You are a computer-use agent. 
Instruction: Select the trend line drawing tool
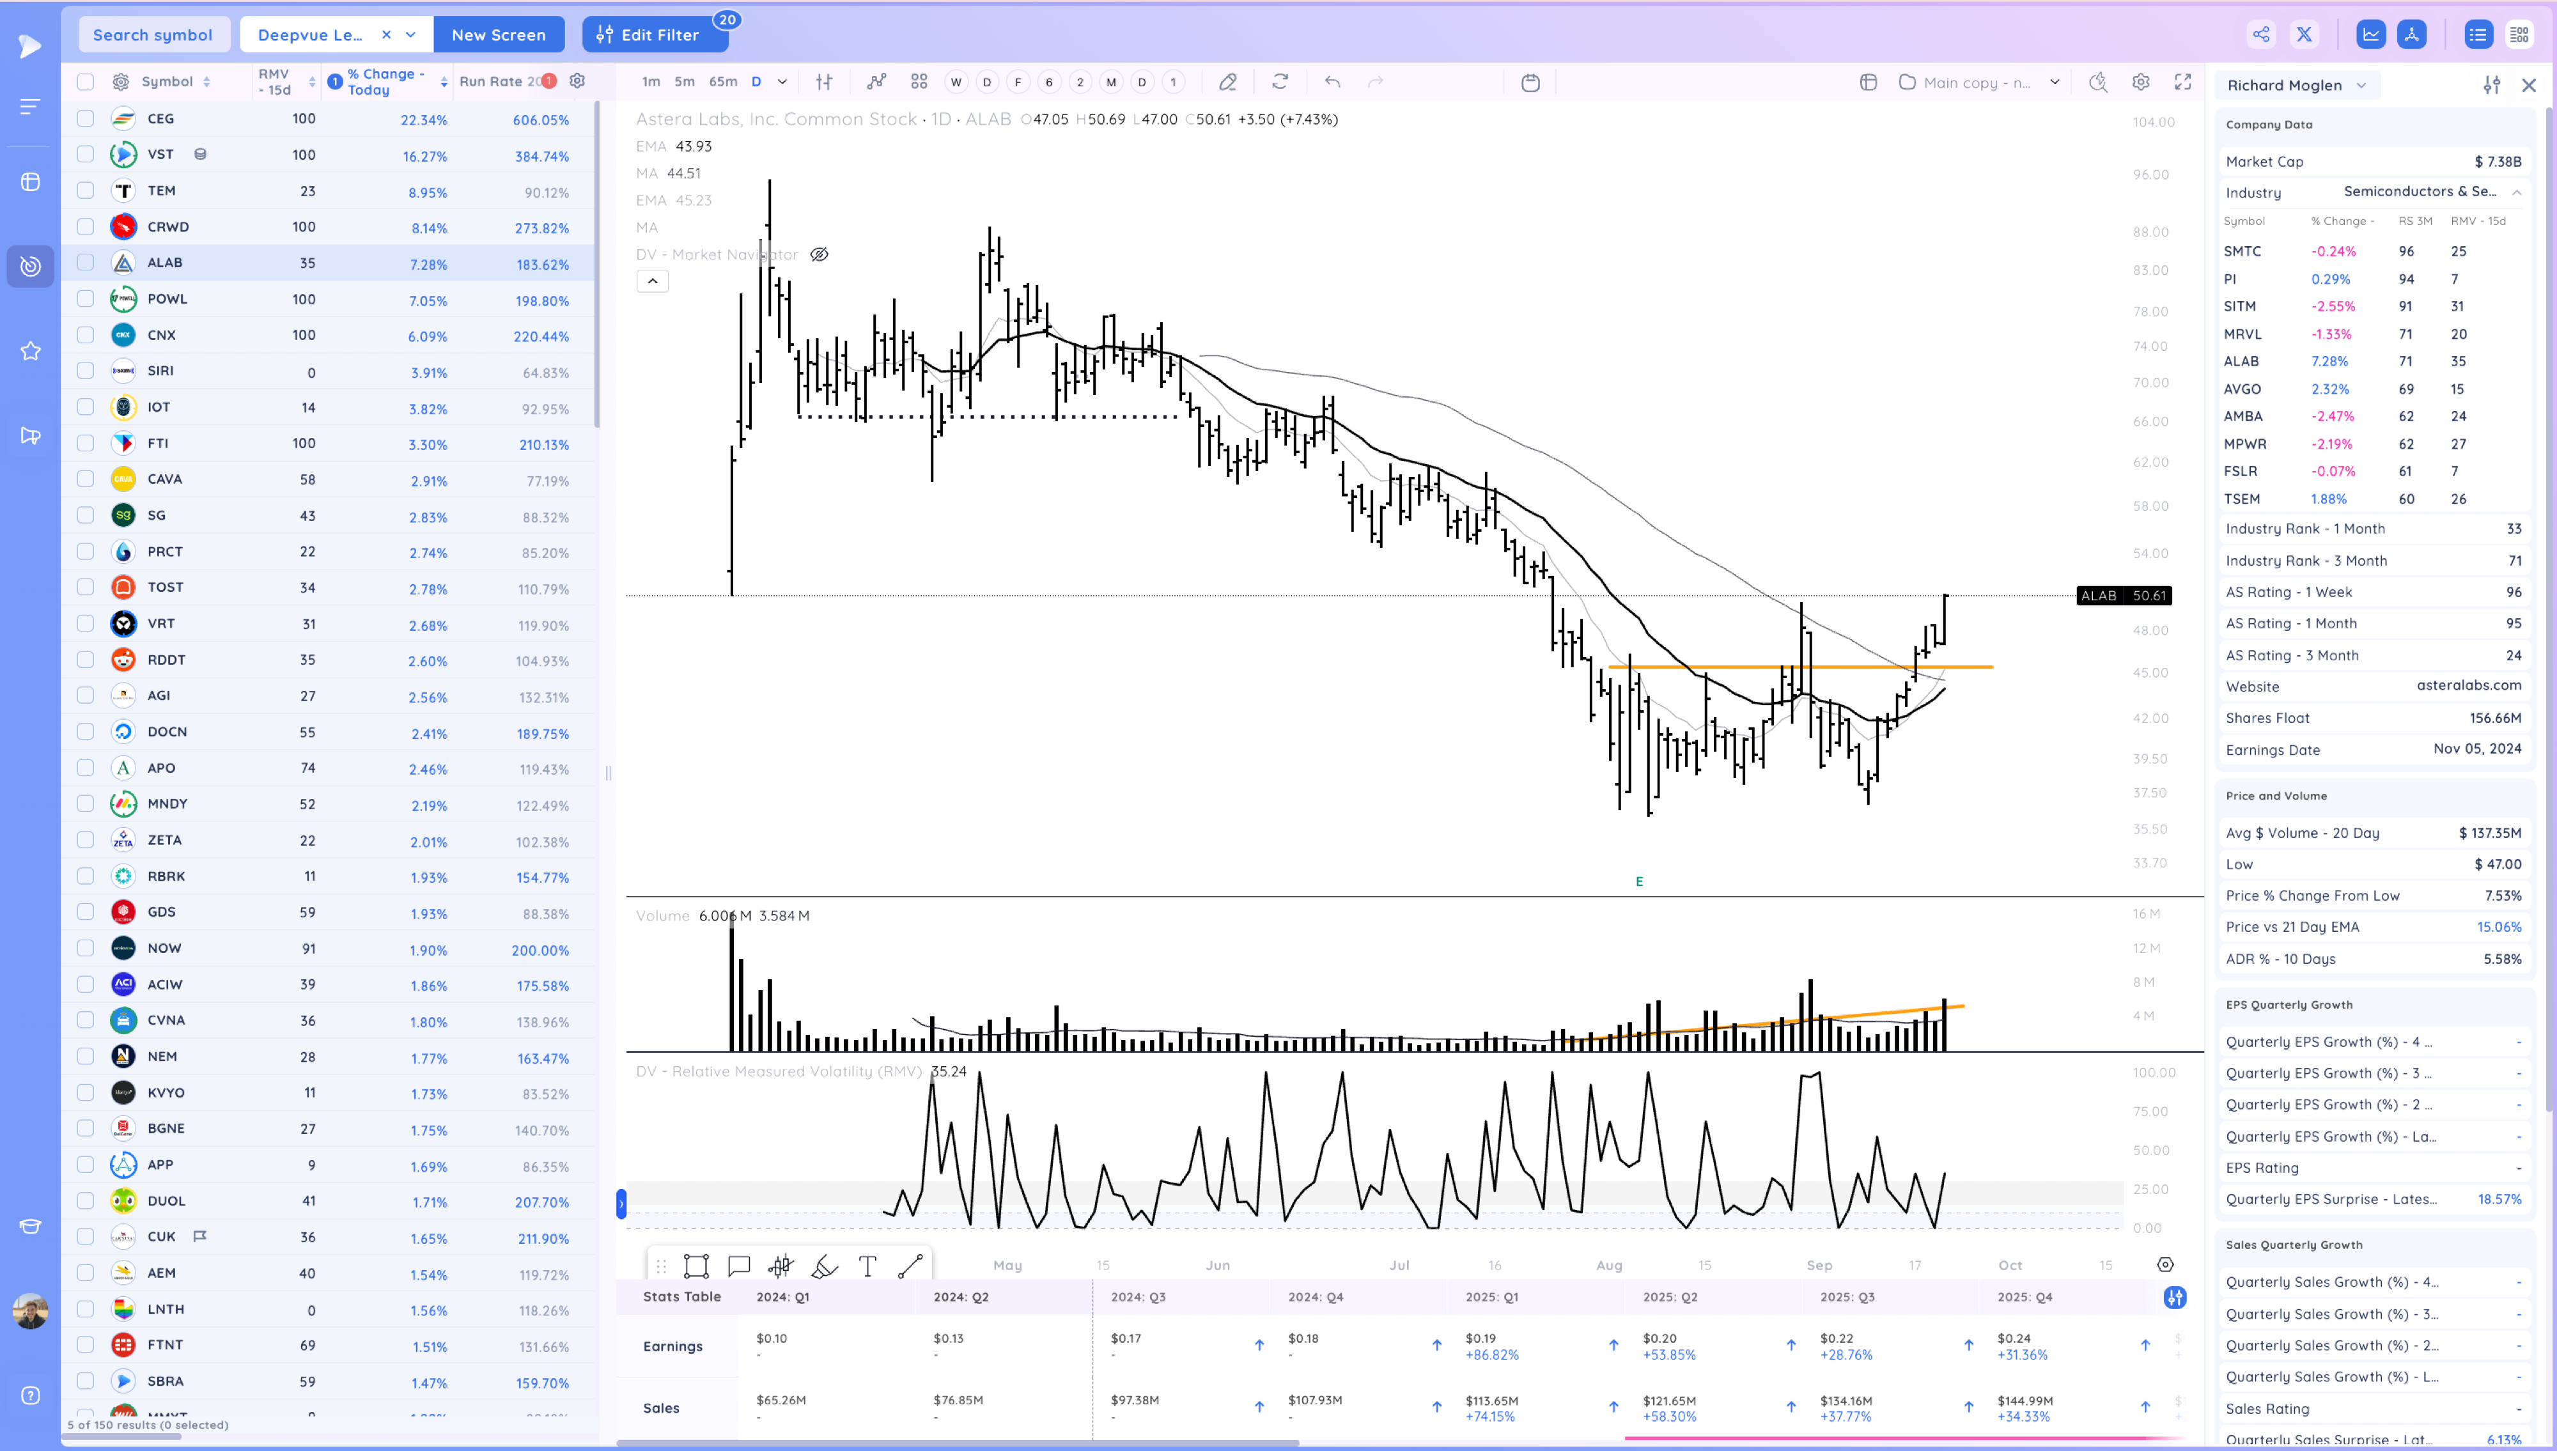pos(910,1267)
